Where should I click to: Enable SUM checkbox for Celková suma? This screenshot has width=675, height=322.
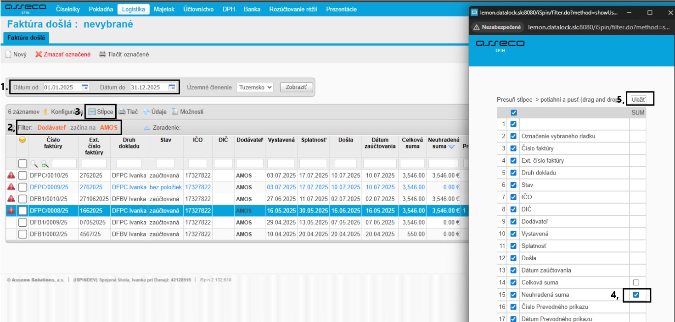(x=636, y=283)
